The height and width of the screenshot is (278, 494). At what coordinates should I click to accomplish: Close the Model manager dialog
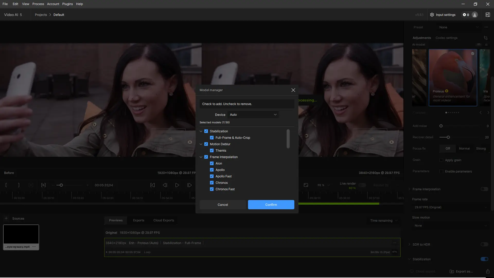[293, 90]
